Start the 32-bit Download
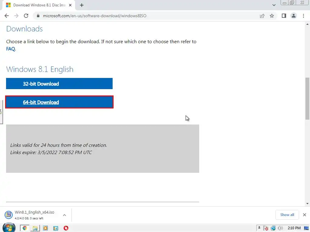 59,84
